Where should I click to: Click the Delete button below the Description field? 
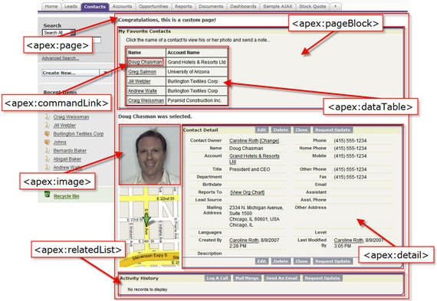281,261
